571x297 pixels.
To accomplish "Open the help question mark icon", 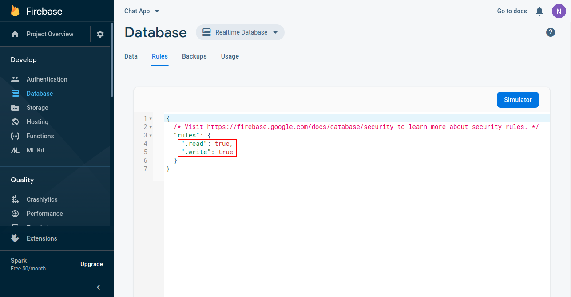I will (x=550, y=32).
